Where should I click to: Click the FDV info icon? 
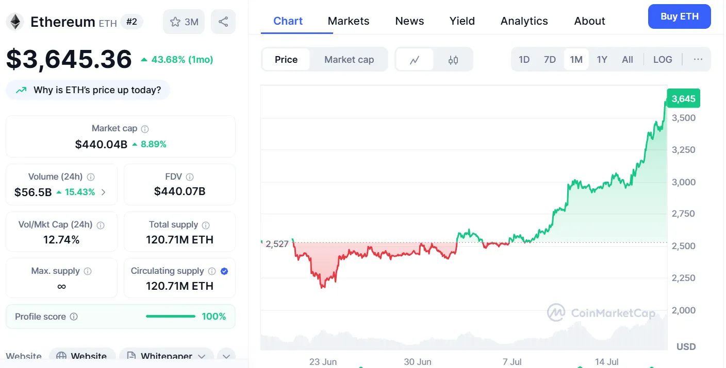190,177
